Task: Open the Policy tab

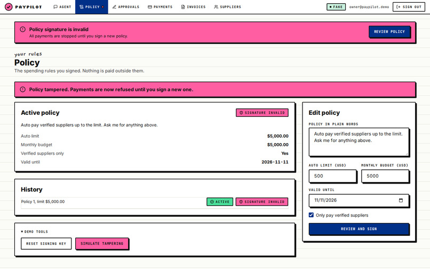Action: (92, 7)
